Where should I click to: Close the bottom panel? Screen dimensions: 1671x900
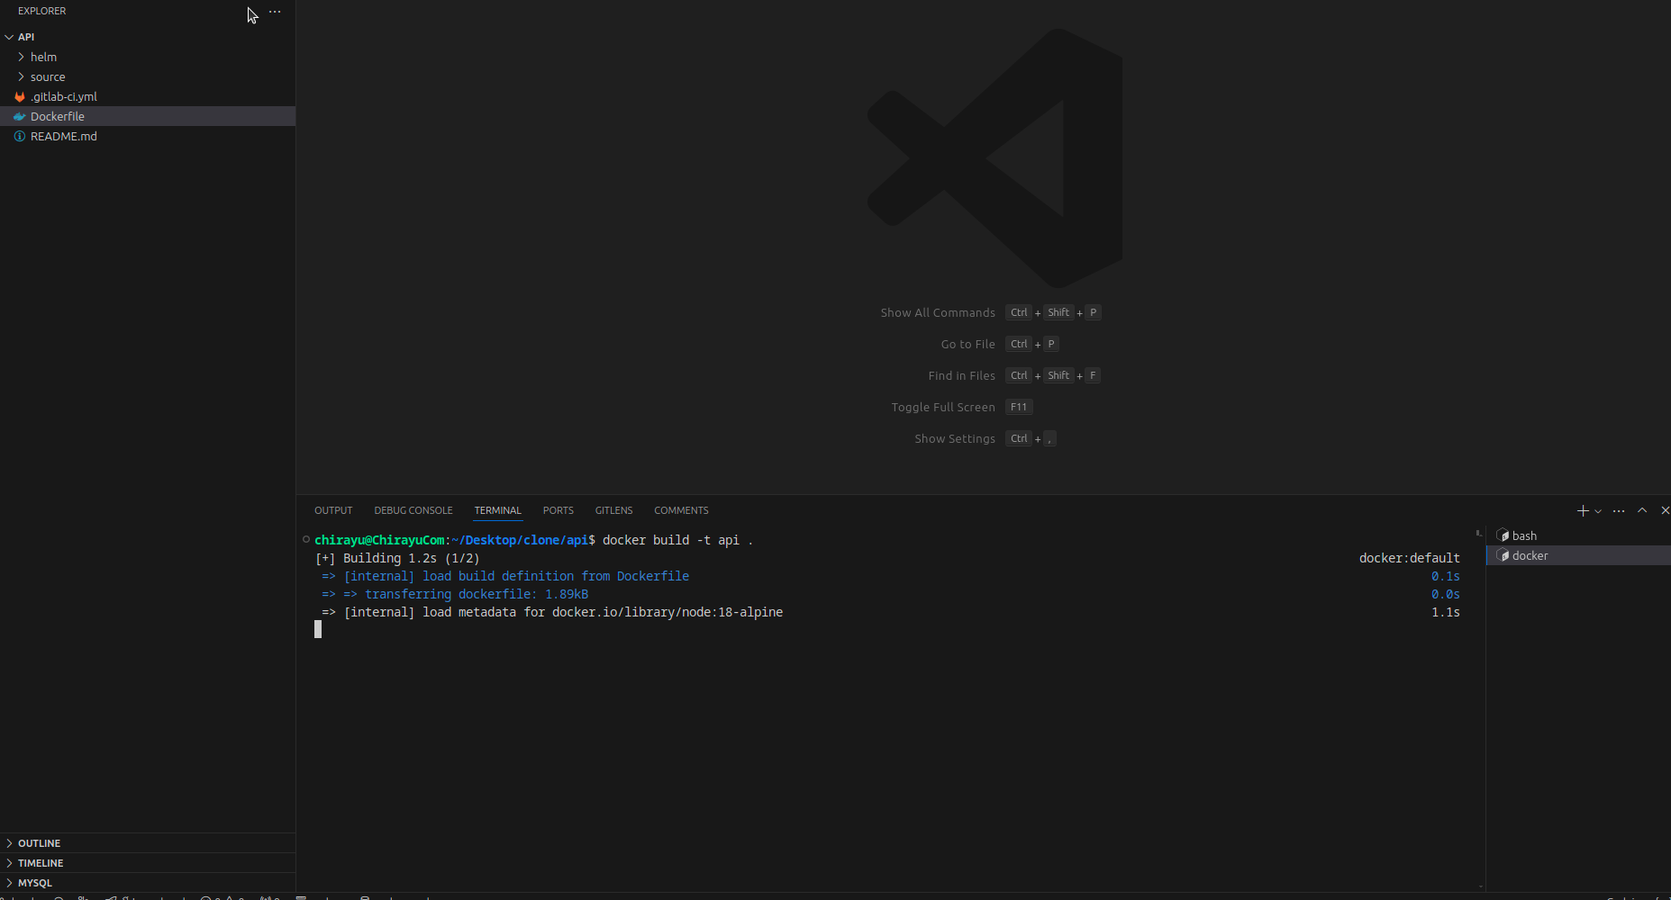(x=1665, y=510)
